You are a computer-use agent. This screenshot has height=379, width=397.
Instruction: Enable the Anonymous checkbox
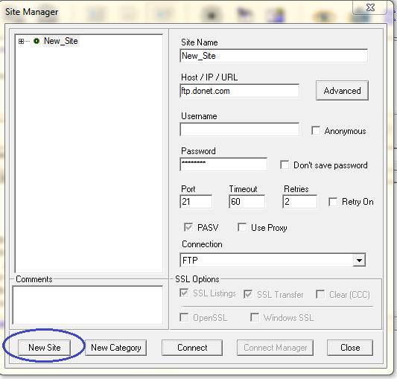coord(316,130)
